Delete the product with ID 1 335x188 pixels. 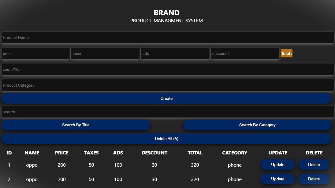[314, 165]
